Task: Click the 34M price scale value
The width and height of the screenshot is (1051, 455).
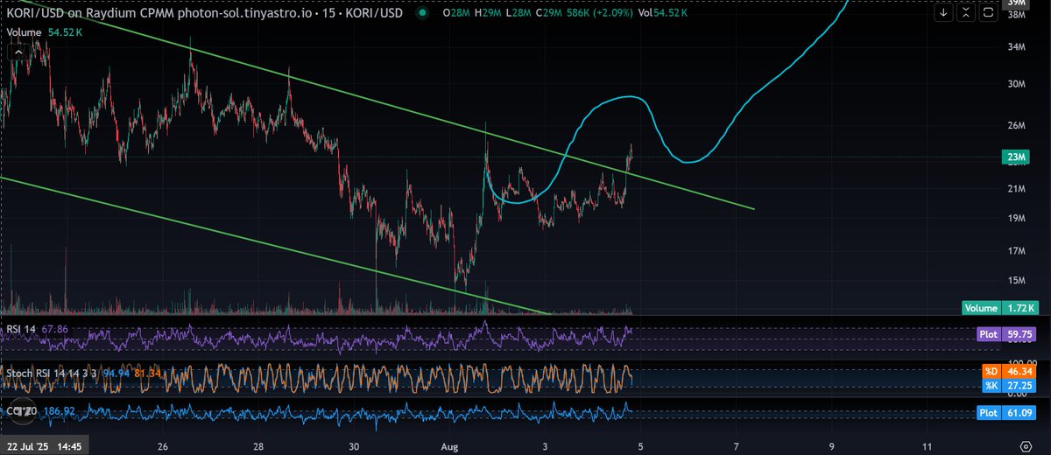Action: tap(1016, 47)
